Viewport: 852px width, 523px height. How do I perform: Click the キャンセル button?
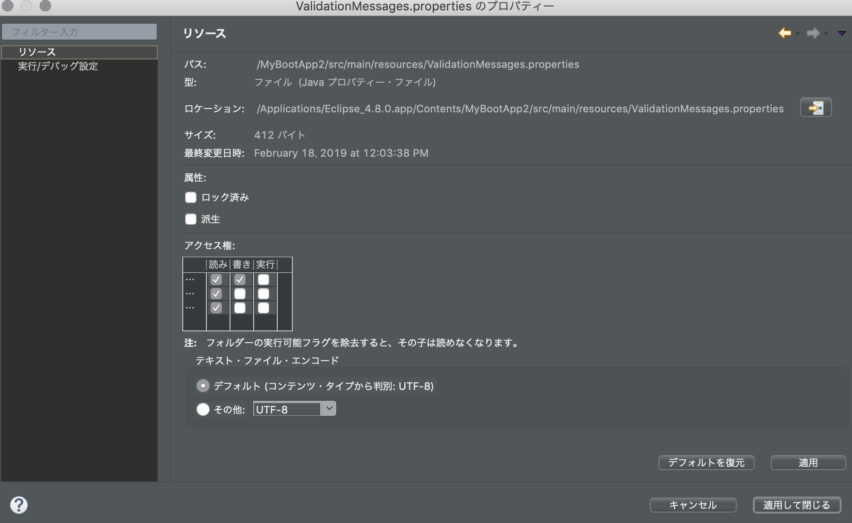point(693,505)
